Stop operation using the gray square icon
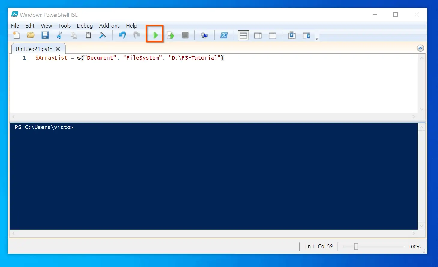This screenshot has height=267, width=438. pos(185,35)
